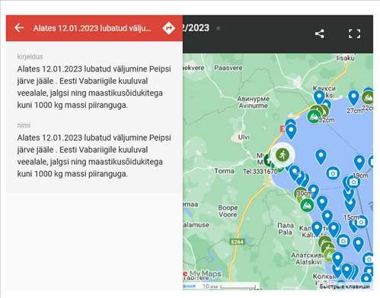Select the blue pin near Alatskivi
The height and width of the screenshot is (298, 380).
point(337,260)
